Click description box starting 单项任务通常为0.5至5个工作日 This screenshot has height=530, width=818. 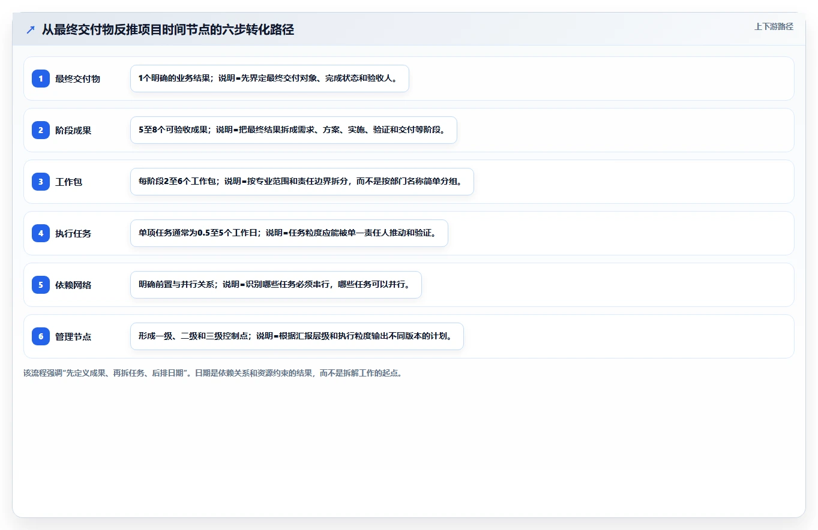(289, 233)
